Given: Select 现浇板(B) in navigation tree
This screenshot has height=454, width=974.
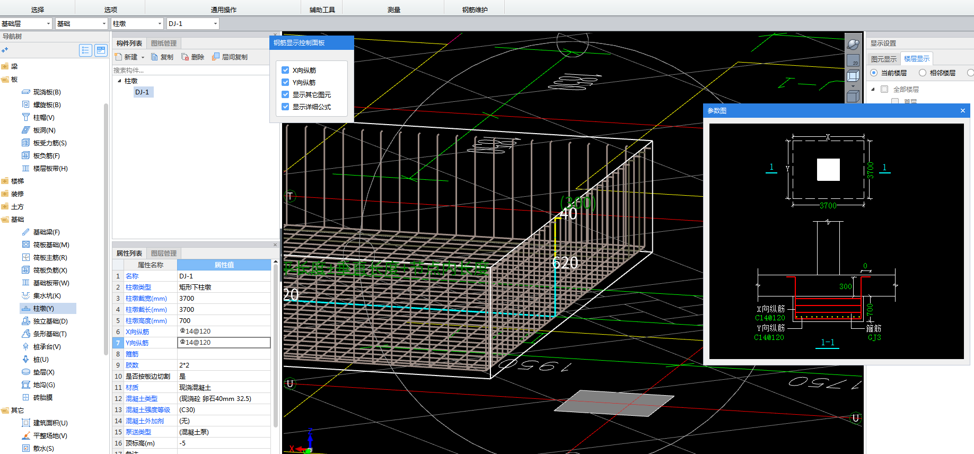Looking at the screenshot, I should [x=41, y=92].
